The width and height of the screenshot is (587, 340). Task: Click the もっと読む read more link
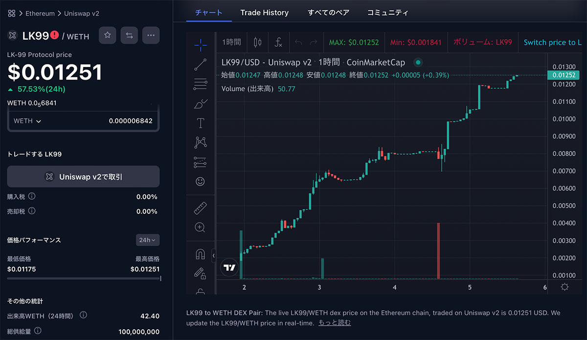(x=335, y=323)
